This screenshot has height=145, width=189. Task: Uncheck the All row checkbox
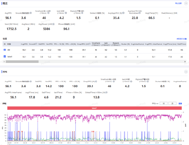(x=5, y=50)
